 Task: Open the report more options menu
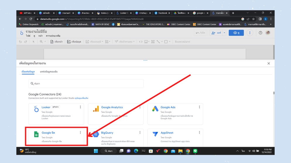tap(250, 33)
